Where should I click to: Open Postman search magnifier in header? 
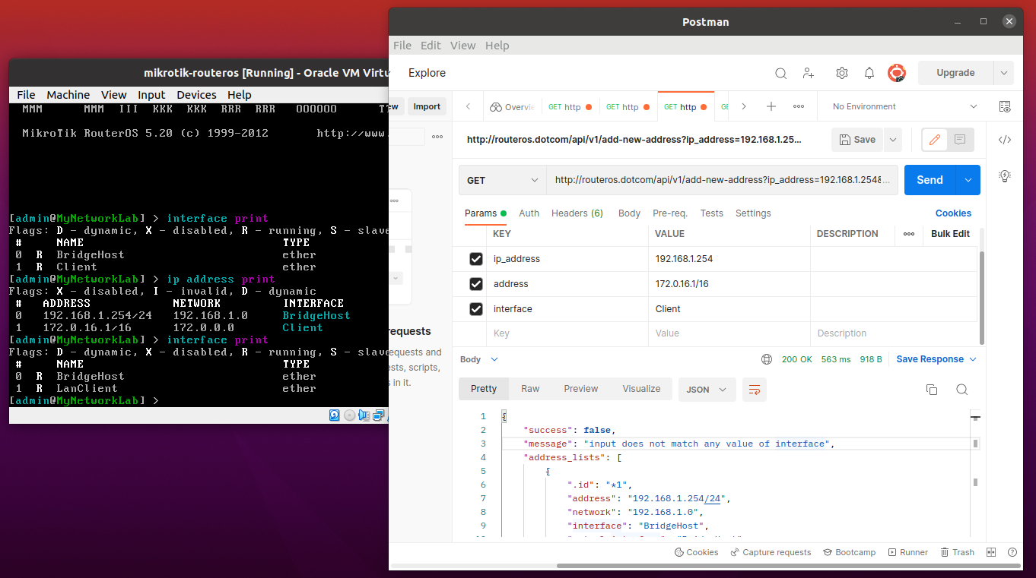click(x=781, y=73)
